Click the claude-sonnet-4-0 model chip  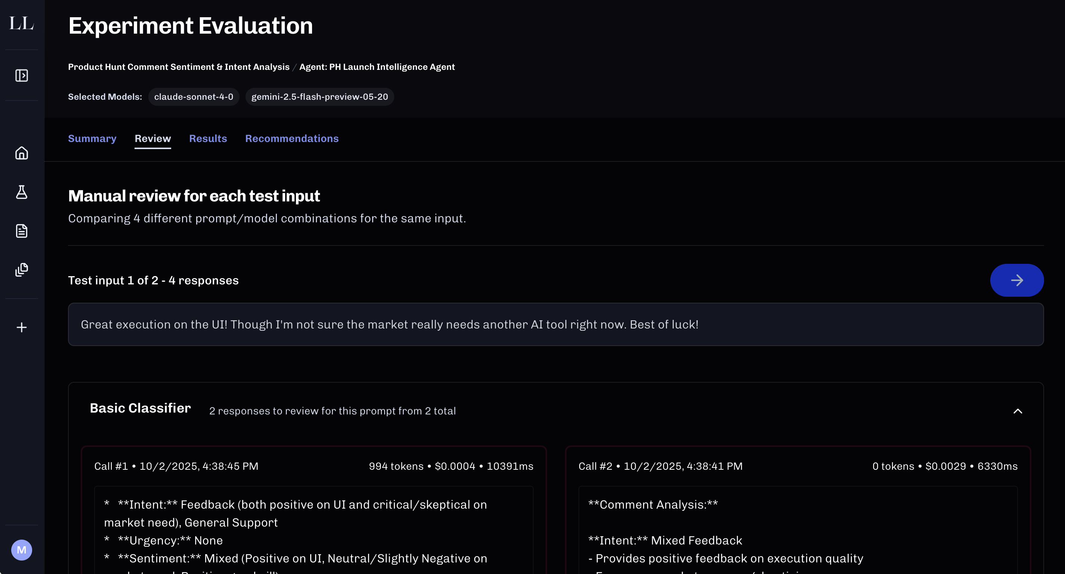194,97
